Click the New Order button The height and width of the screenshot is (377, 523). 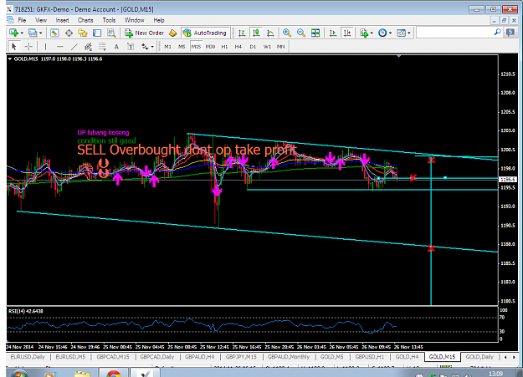(x=145, y=33)
